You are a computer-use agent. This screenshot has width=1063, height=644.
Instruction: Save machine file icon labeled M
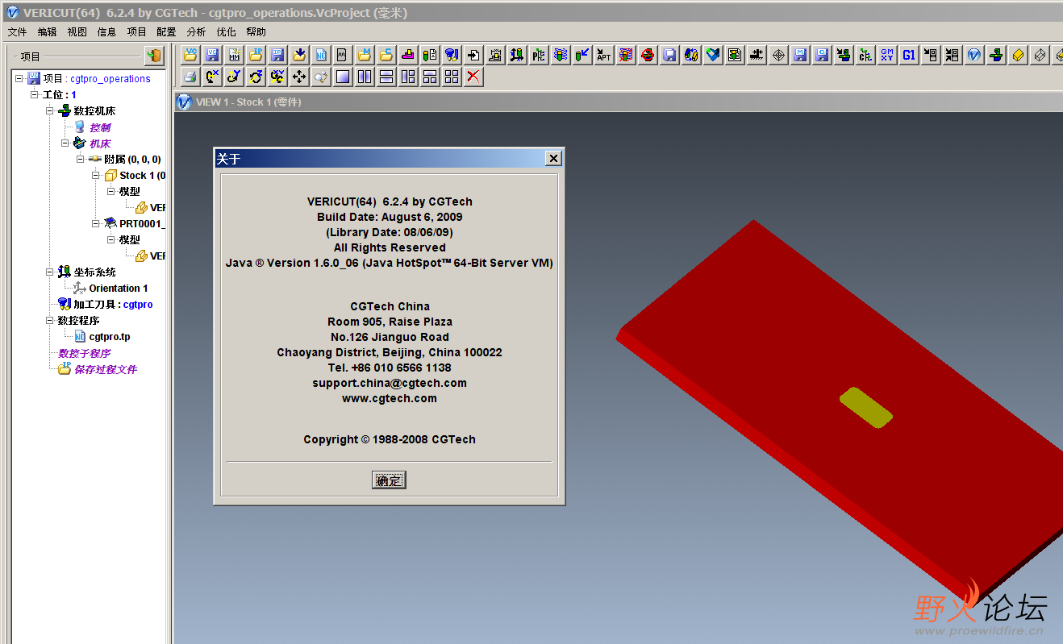click(800, 55)
